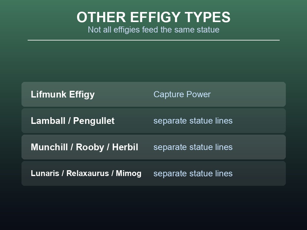Click the Munchill / Rooby / Herbil label
Screen dimensions: 307x230
84,147
